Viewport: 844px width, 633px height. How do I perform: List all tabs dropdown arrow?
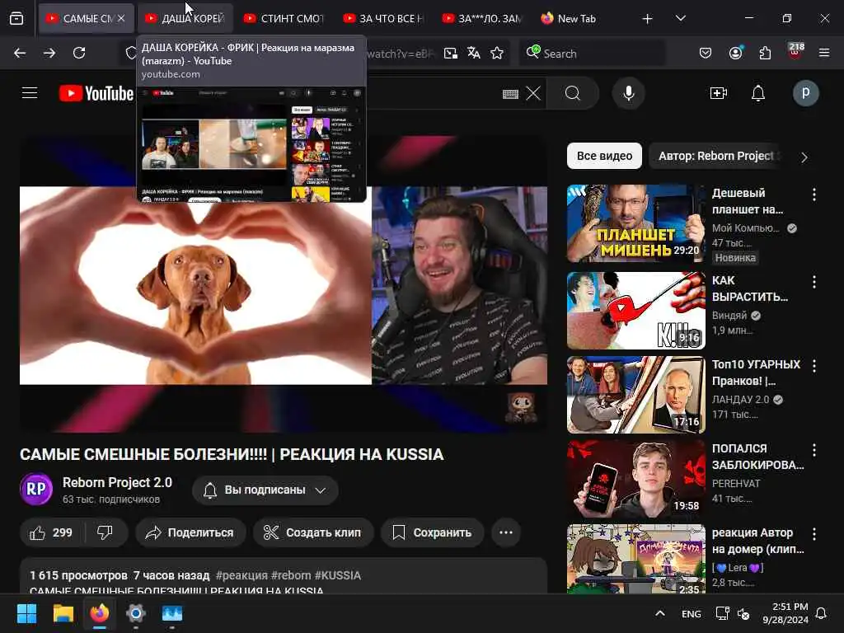(680, 18)
